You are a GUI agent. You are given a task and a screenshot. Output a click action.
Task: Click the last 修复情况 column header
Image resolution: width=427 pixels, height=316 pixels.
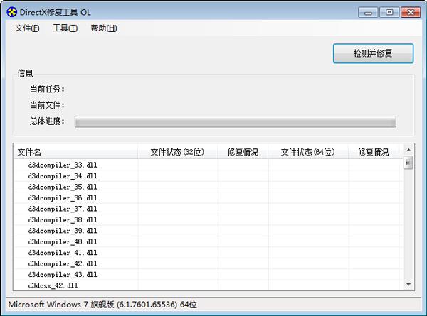[x=374, y=152]
